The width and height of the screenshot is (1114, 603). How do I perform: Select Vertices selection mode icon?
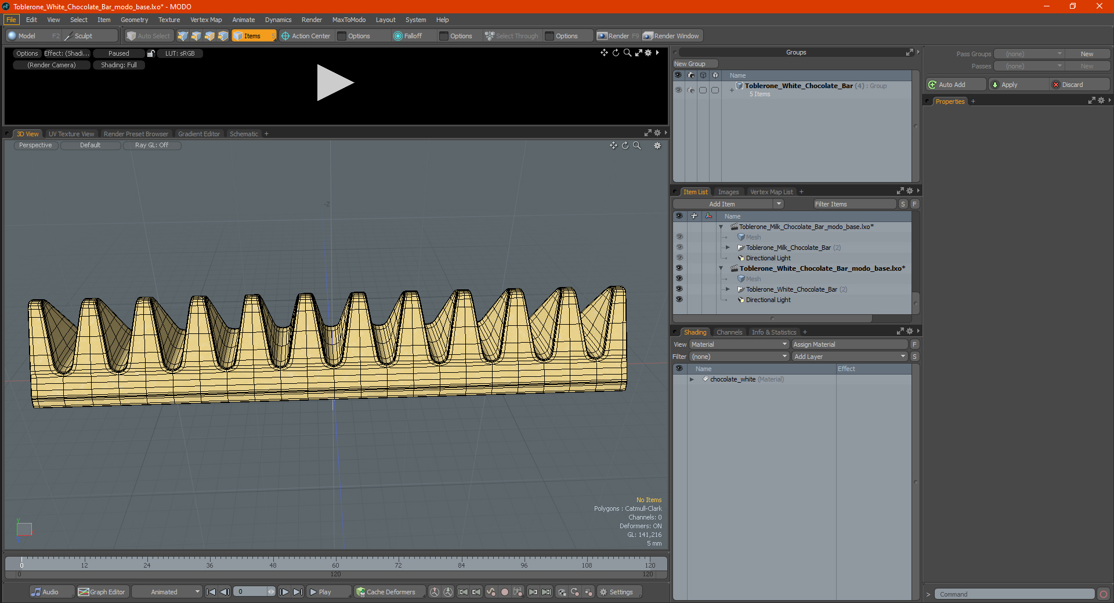point(183,36)
